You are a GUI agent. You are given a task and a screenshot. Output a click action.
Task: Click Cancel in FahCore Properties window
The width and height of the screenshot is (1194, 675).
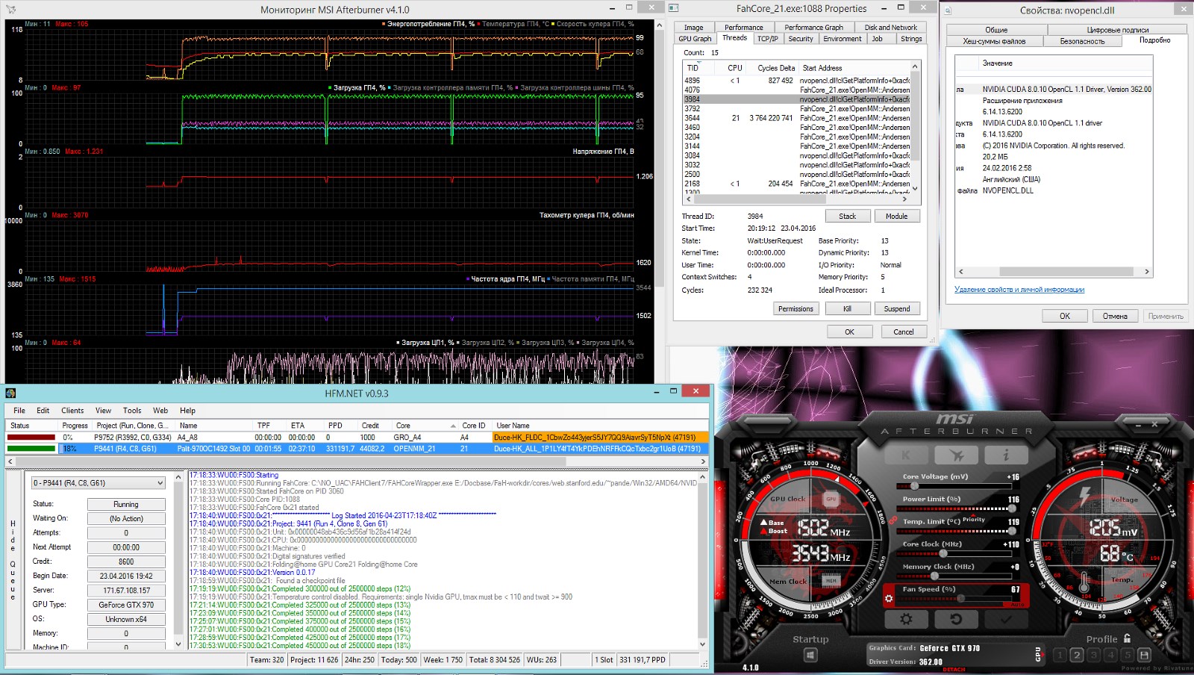click(903, 332)
